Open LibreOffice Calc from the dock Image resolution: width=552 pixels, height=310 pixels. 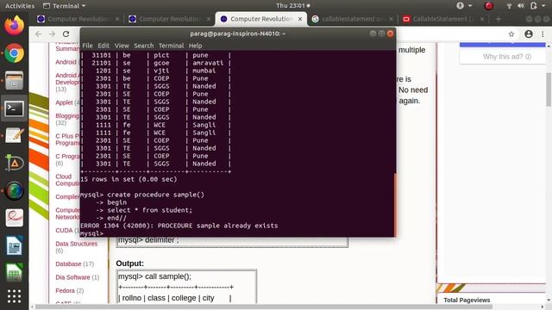click(x=14, y=273)
